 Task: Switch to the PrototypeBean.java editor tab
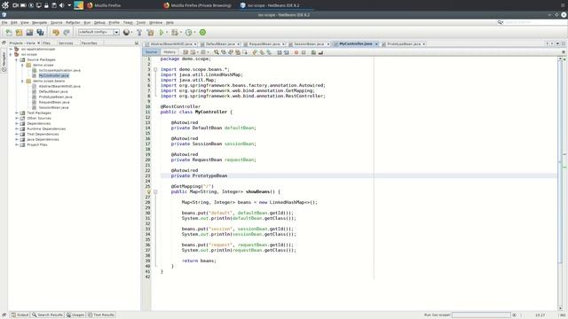pyautogui.click(x=404, y=44)
